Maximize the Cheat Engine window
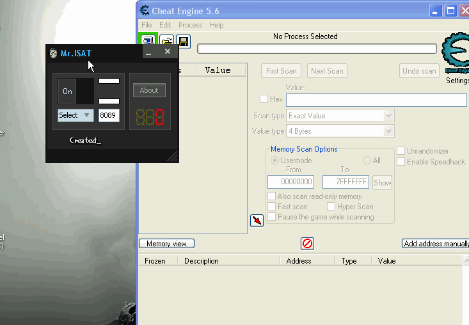The height and width of the screenshot is (325, 469). (x=450, y=11)
